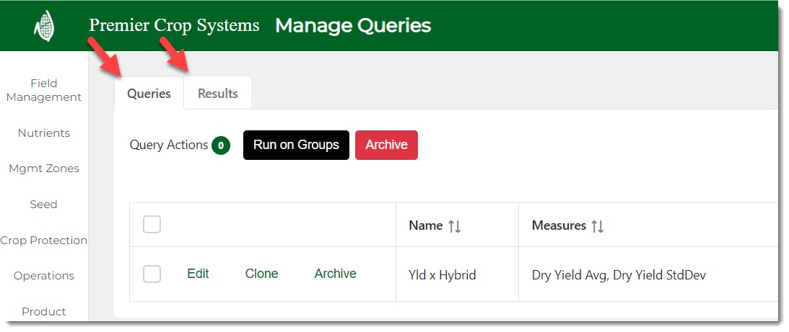Viewport: 789px width, 332px height.
Task: Sort by Name column arrows icon
Action: (x=454, y=226)
